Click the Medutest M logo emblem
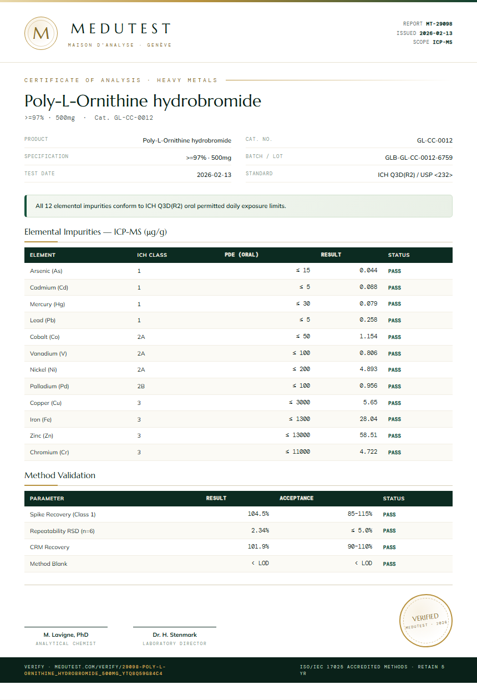Screen dimensions: 477x700 pos(41,33)
